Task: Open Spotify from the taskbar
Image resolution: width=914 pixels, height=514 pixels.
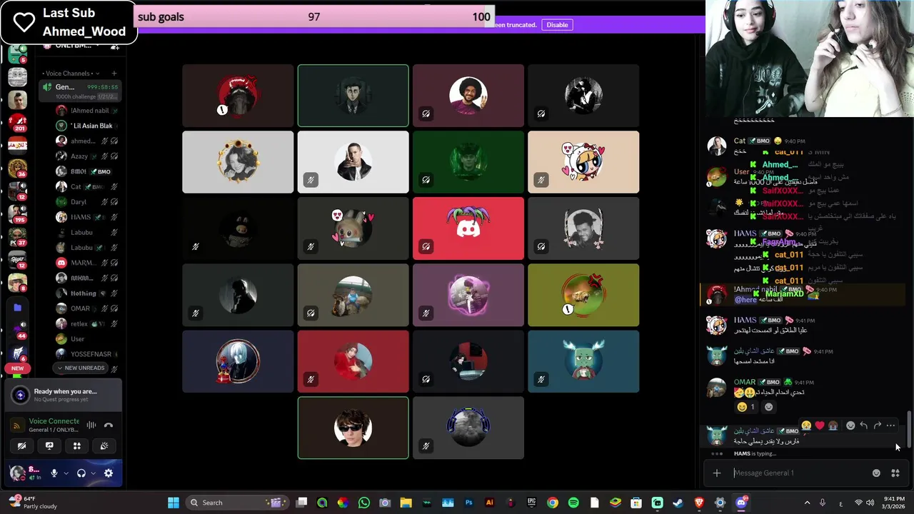Action: click(x=573, y=503)
